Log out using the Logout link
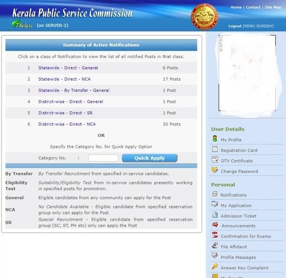Screen dimensions: 286x278 coord(235,26)
